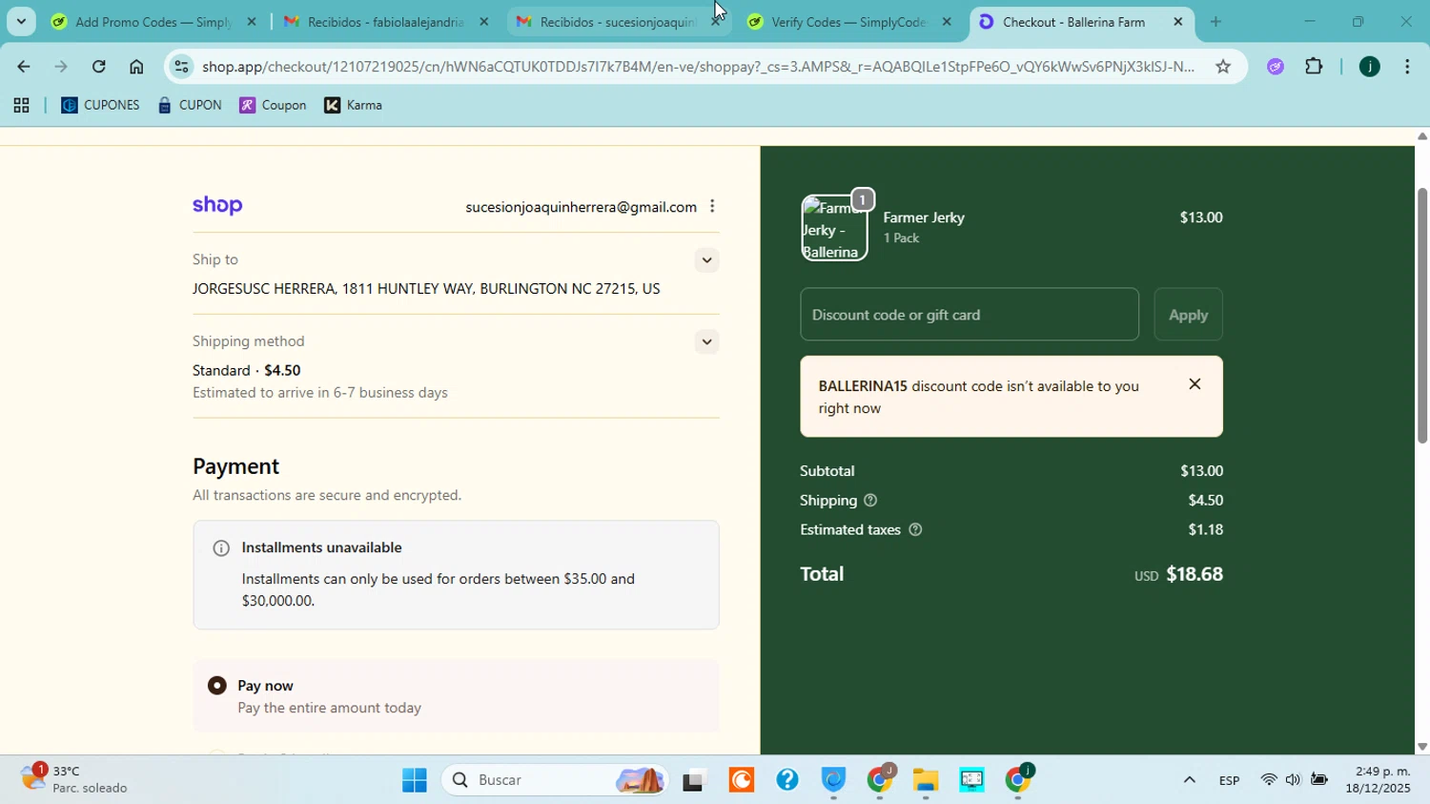Open the Extensions puzzle icon

click(1314, 67)
